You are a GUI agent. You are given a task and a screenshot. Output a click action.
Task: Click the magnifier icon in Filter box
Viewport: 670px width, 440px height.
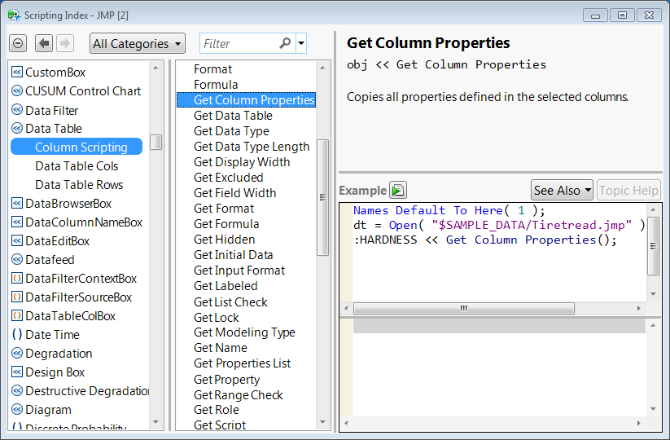285,43
